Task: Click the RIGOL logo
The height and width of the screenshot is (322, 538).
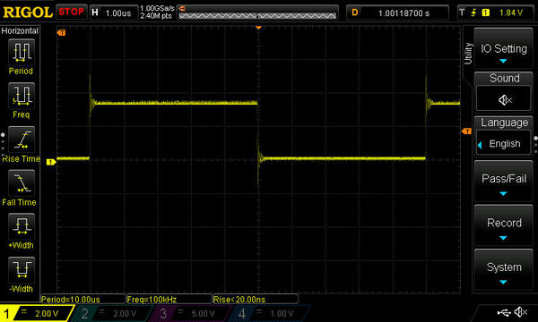Action: pyautogui.click(x=28, y=13)
